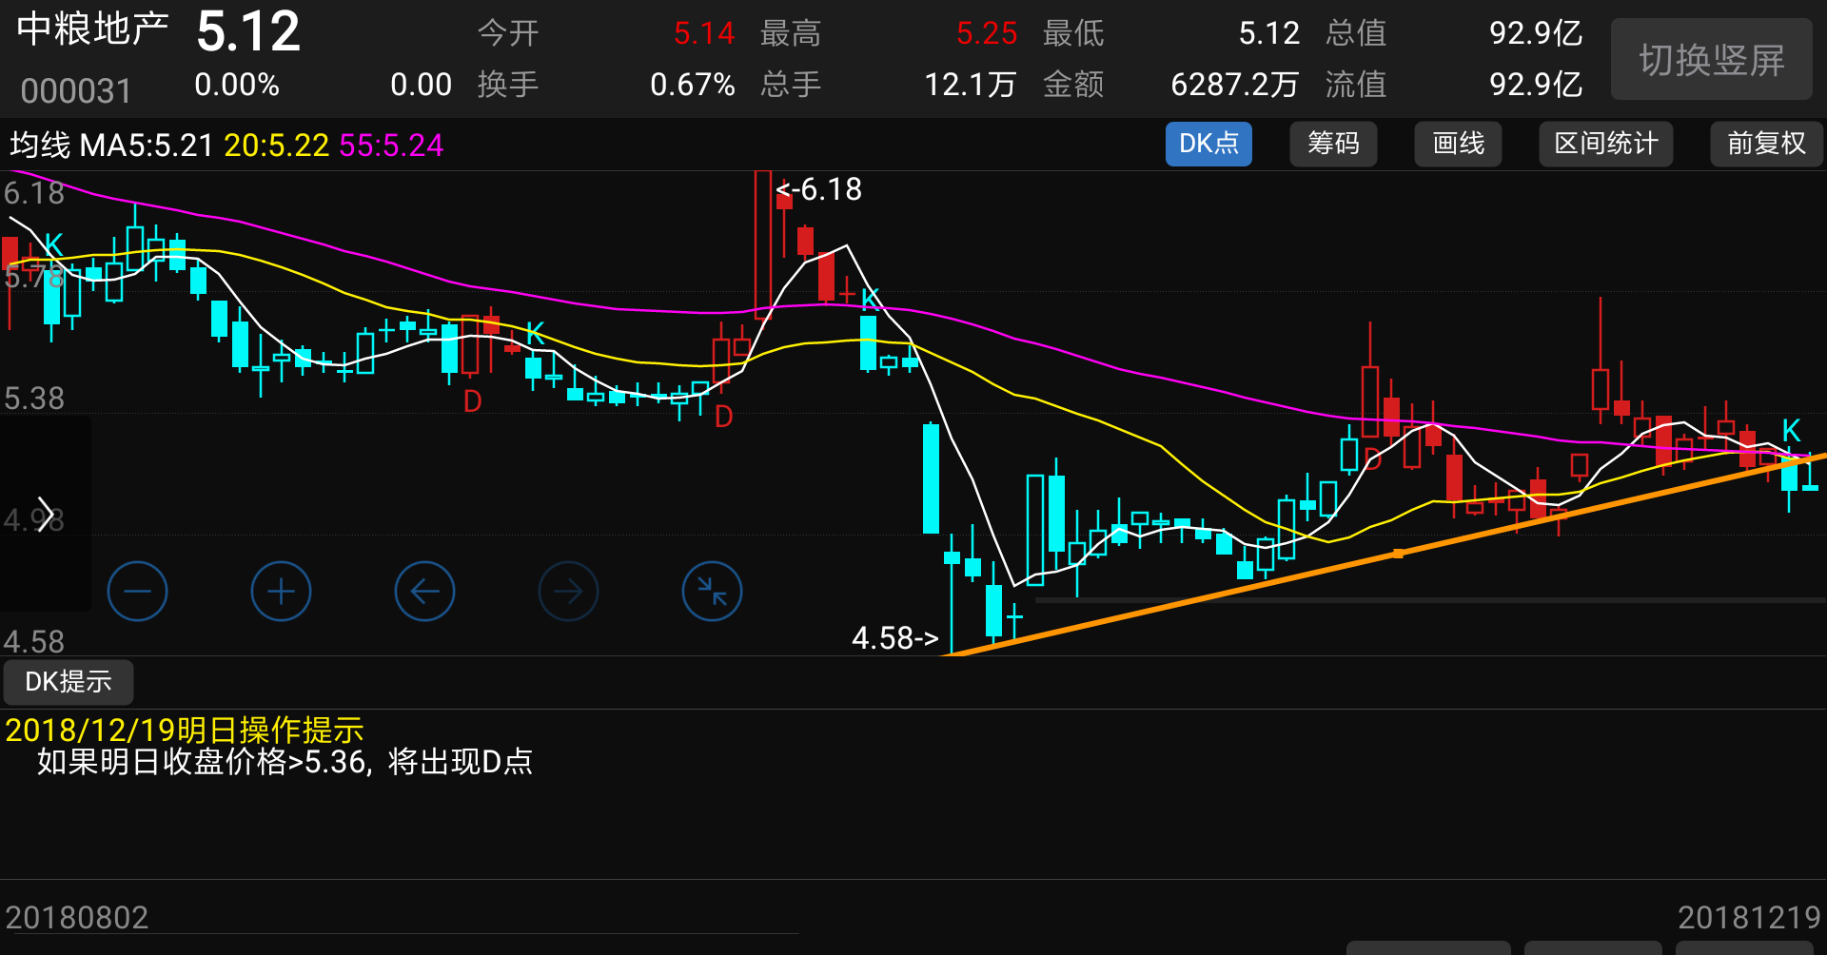The width and height of the screenshot is (1827, 955).
Task: Tap the collapse arrows circle icon
Action: pyautogui.click(x=712, y=592)
